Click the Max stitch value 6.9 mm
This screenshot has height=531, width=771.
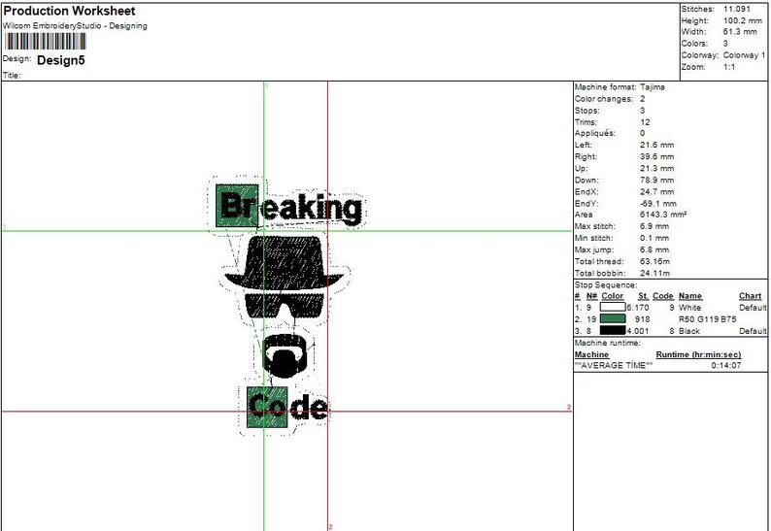[654, 226]
